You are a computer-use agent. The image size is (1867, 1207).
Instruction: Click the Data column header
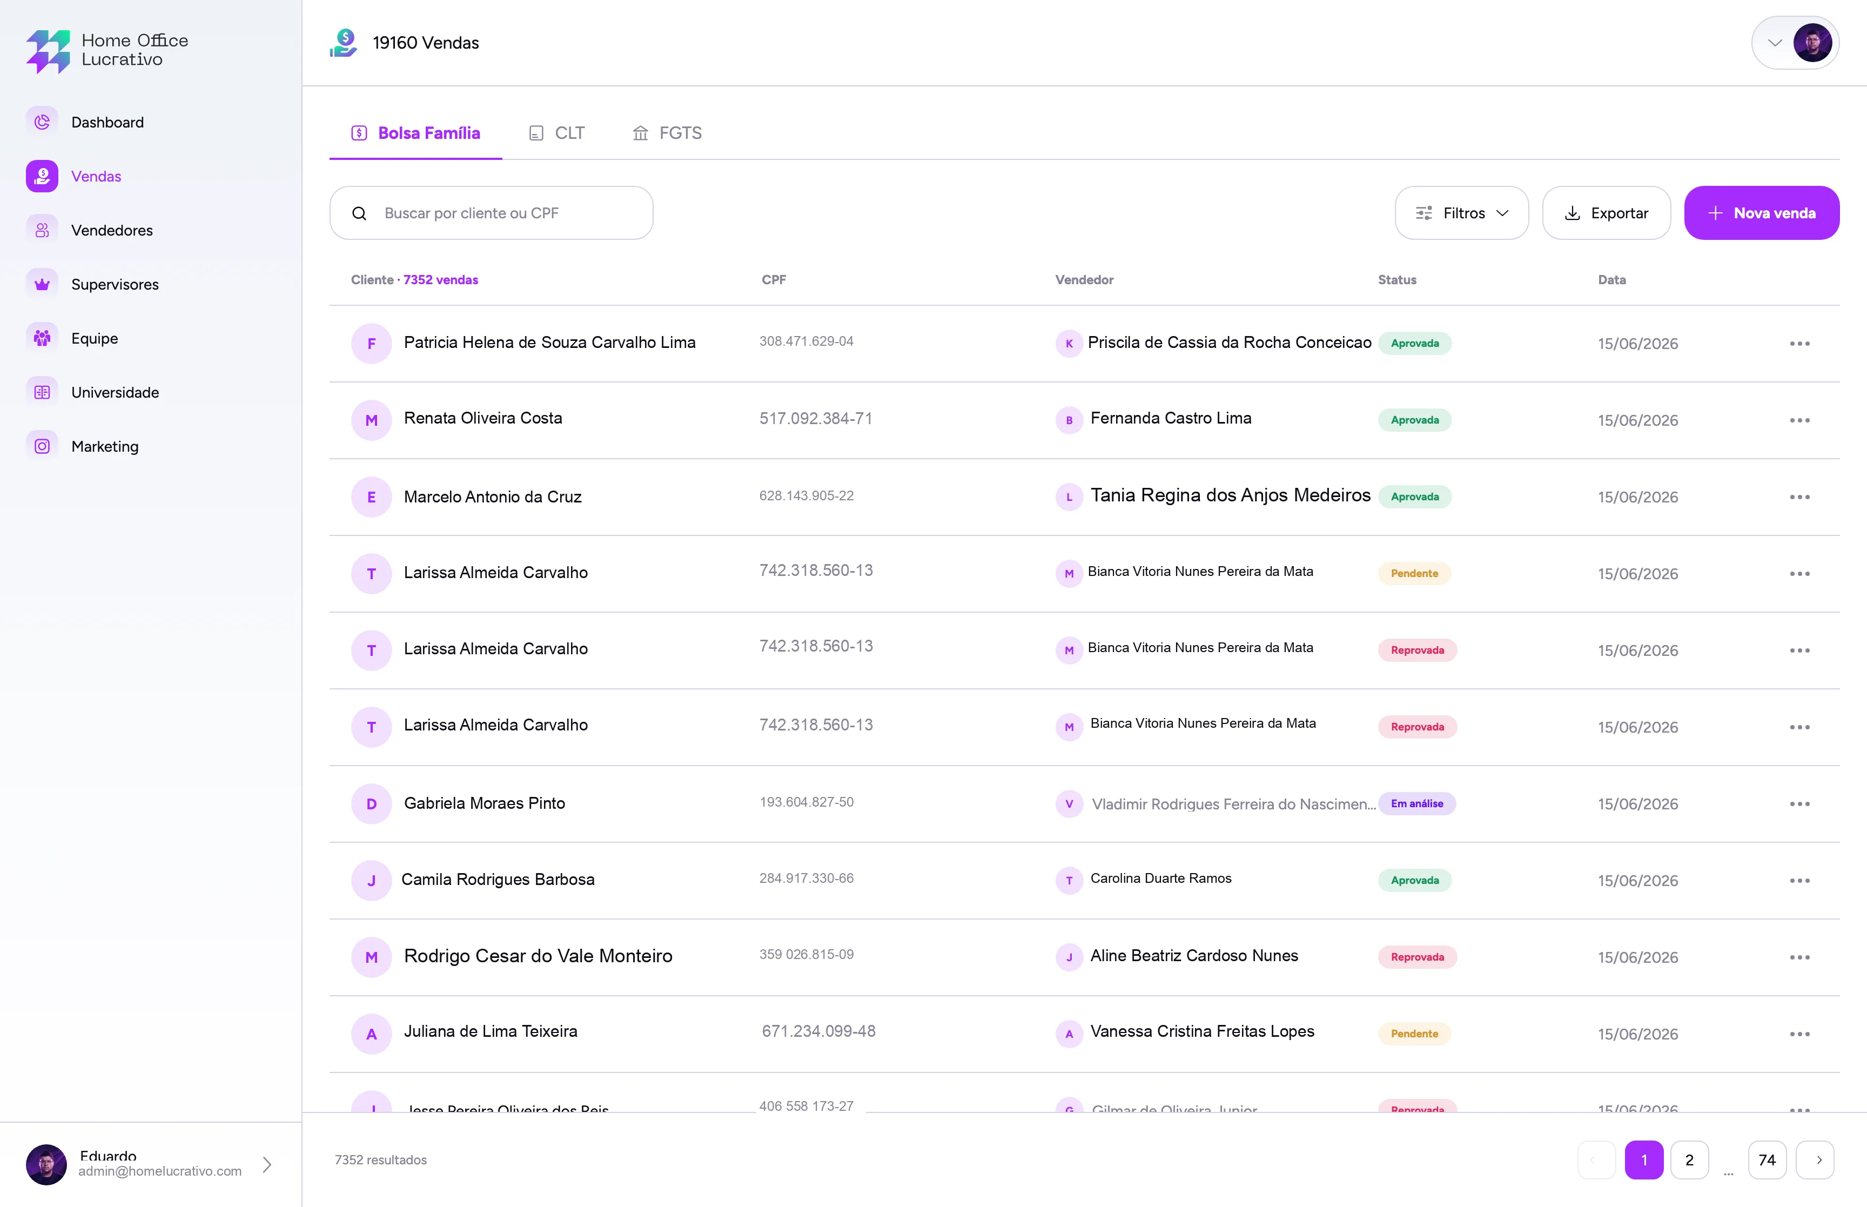1611,280
